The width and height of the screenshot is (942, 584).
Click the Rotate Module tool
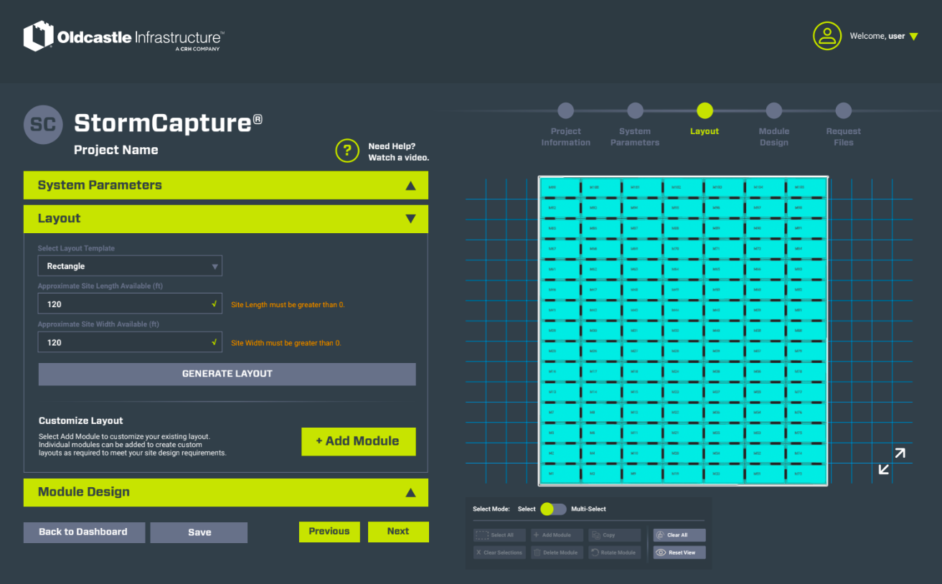pyautogui.click(x=614, y=552)
